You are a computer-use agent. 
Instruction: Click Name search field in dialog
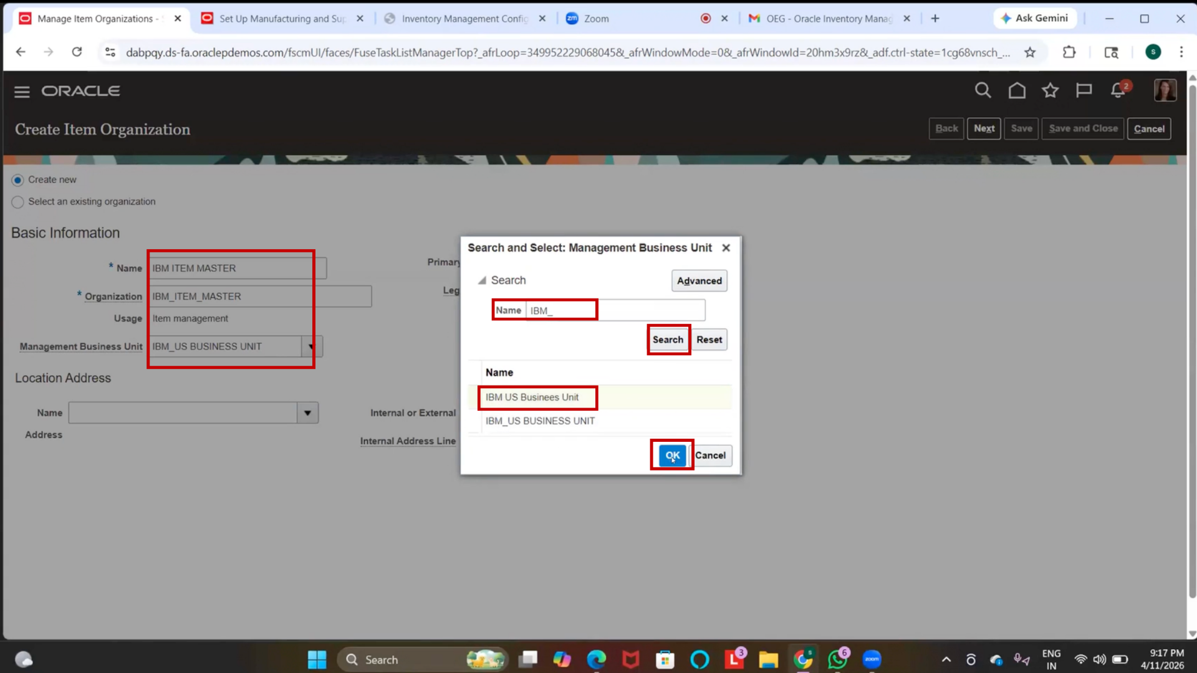(615, 310)
